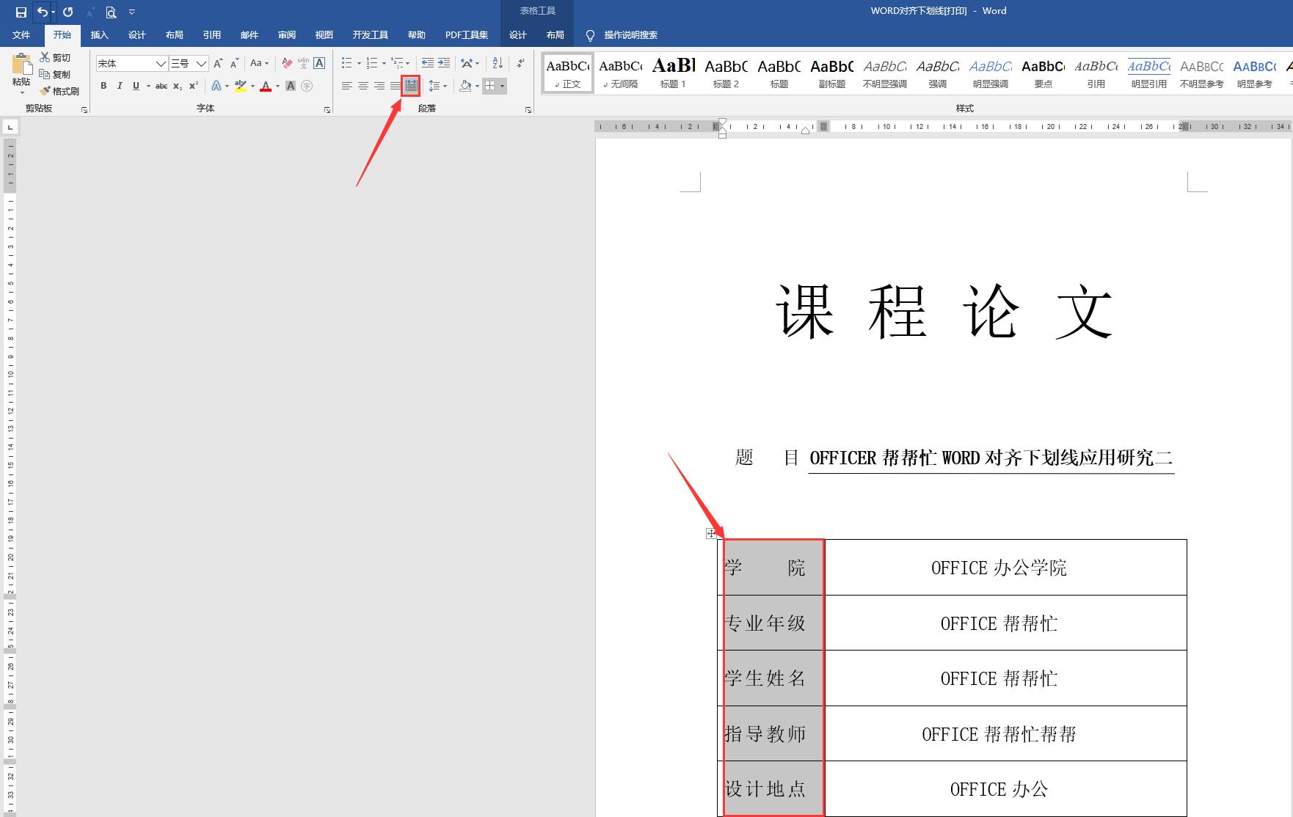
Task: Apply subscript formatting
Action: pos(177,86)
